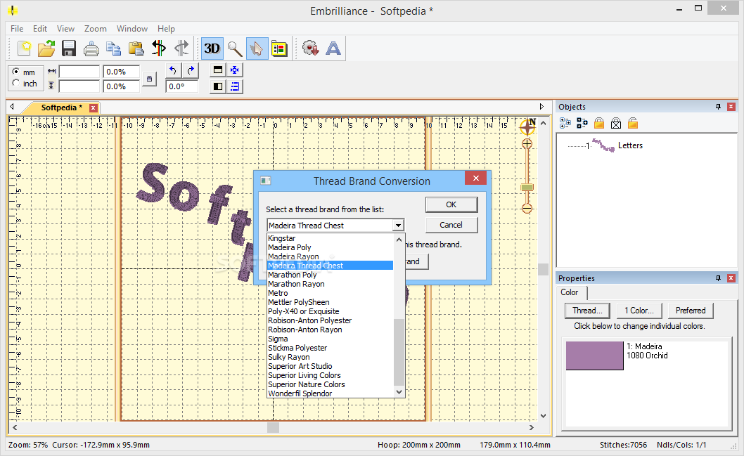Viewport: 744px width, 456px height.
Task: Click the rotate left arrow button
Action: (173, 70)
